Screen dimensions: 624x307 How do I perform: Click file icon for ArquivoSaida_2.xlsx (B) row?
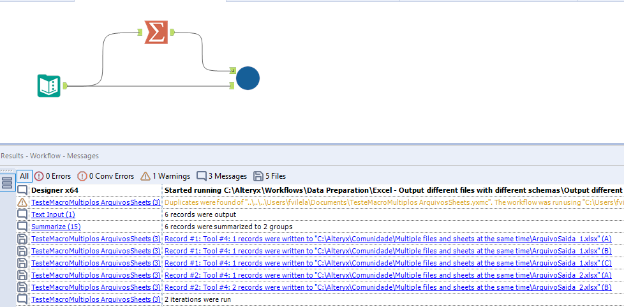(x=23, y=287)
